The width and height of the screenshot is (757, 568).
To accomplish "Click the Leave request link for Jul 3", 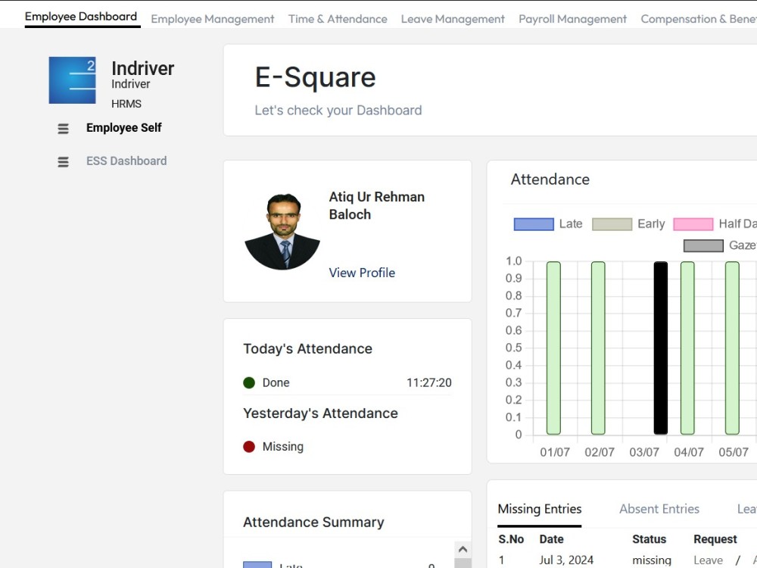I will pyautogui.click(x=709, y=560).
